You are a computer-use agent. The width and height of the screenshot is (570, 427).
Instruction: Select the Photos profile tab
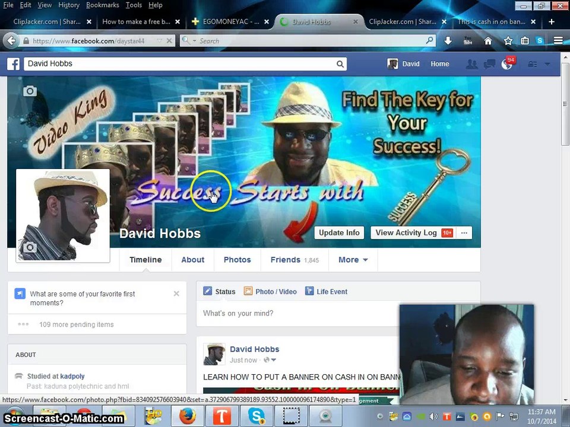tap(237, 260)
